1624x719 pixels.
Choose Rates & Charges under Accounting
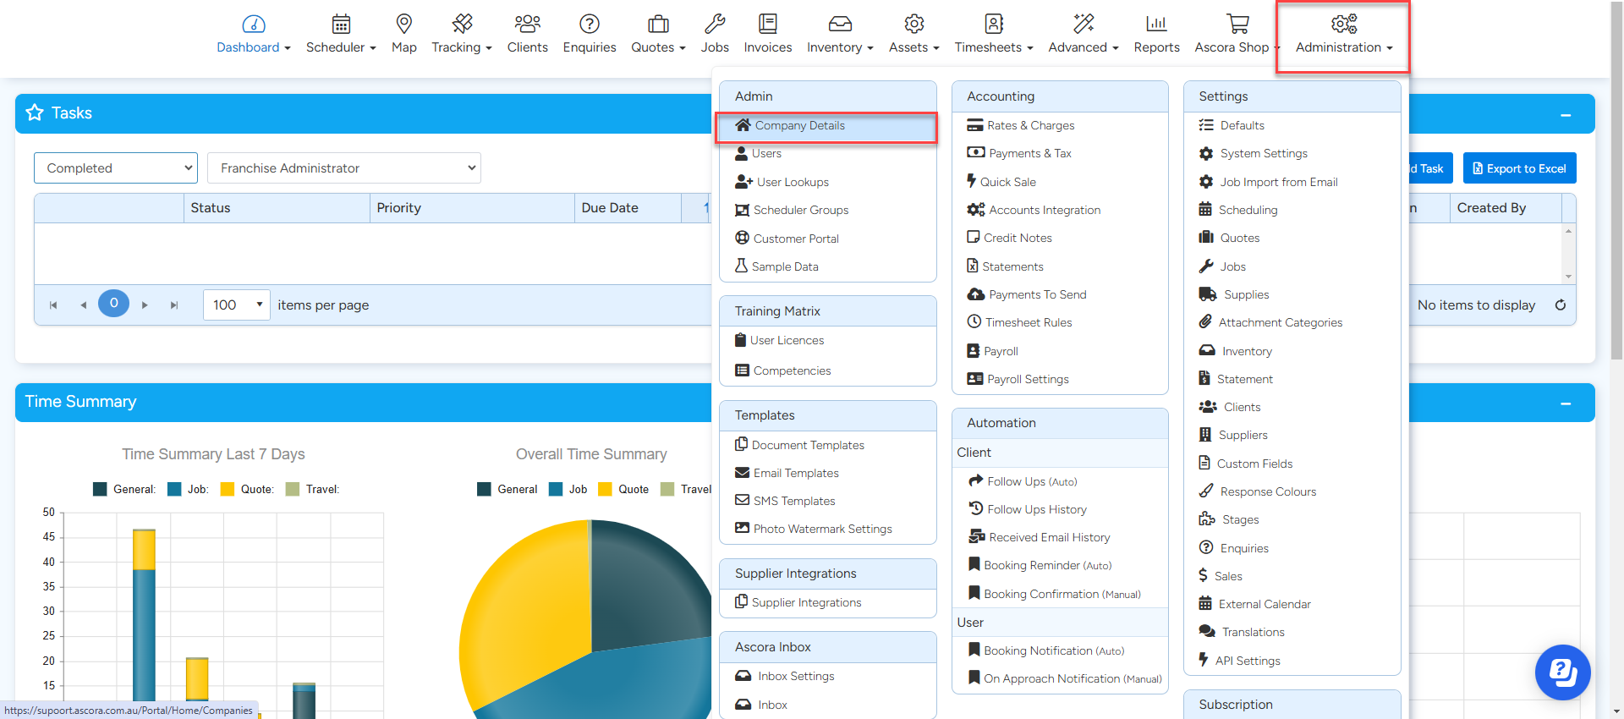point(1030,126)
